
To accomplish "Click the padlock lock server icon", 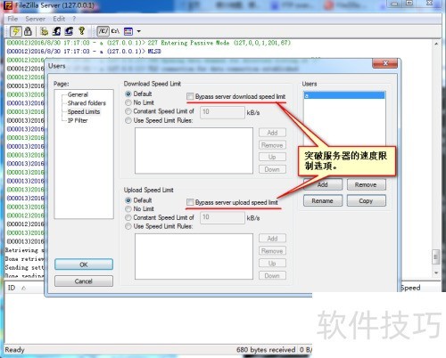I will point(28,31).
